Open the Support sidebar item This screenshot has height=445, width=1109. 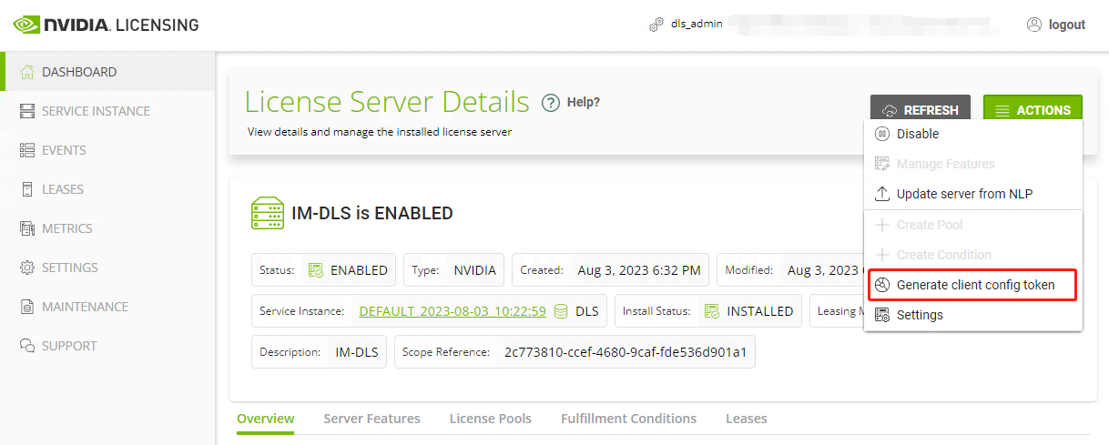click(x=109, y=346)
